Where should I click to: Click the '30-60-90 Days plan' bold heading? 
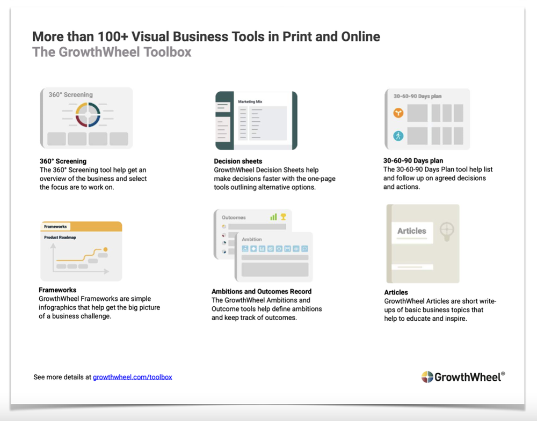click(x=413, y=160)
